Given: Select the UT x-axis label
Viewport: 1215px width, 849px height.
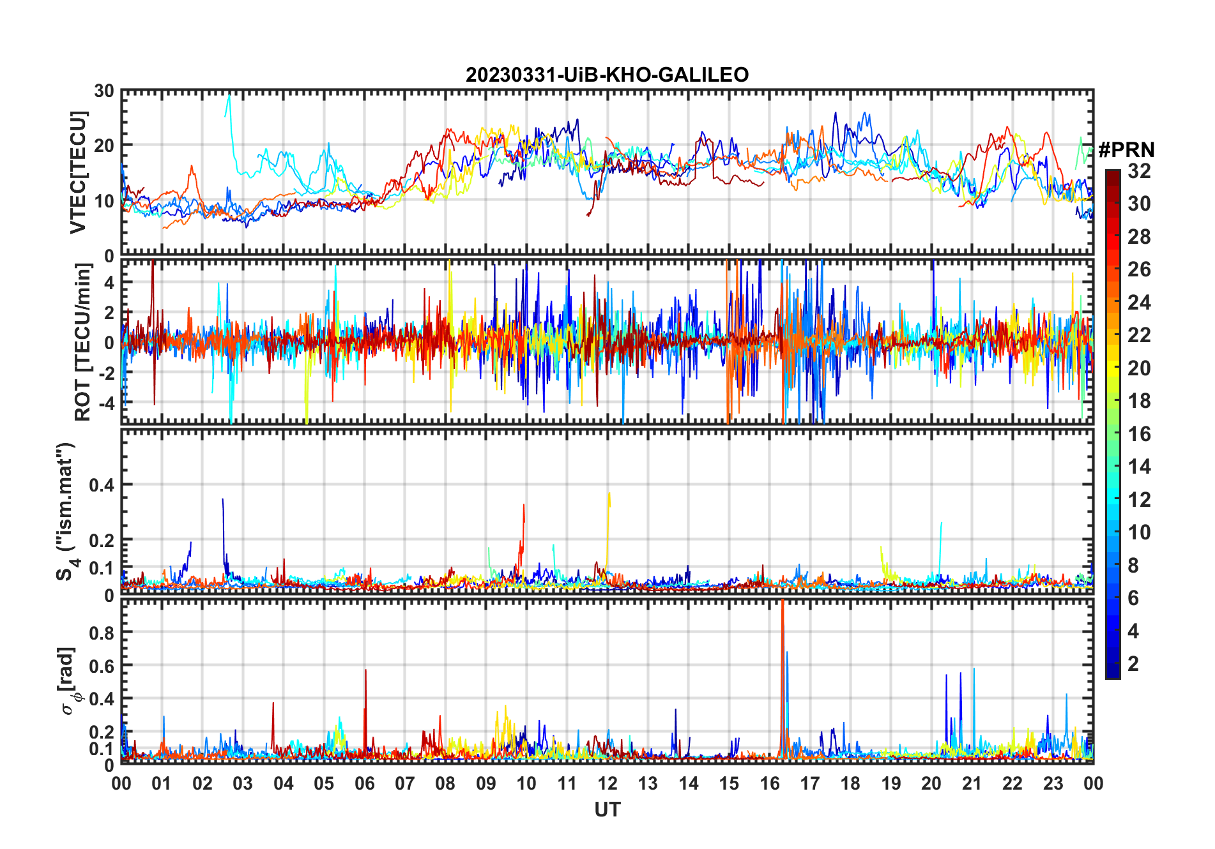Looking at the screenshot, I should pyautogui.click(x=607, y=809).
